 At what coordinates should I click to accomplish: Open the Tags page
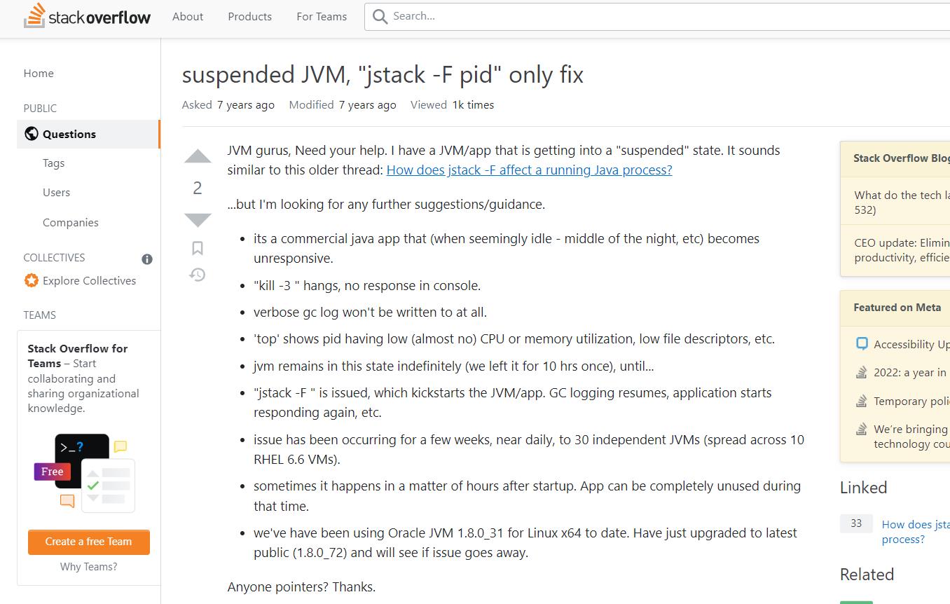53,163
